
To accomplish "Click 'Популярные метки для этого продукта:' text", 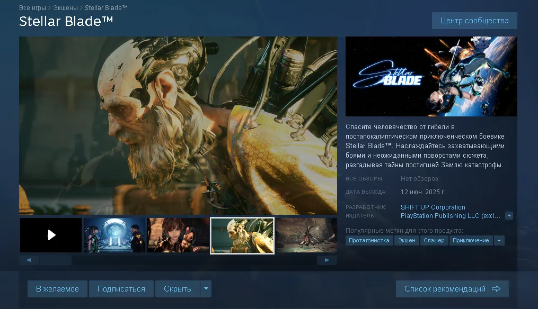I will (404, 231).
